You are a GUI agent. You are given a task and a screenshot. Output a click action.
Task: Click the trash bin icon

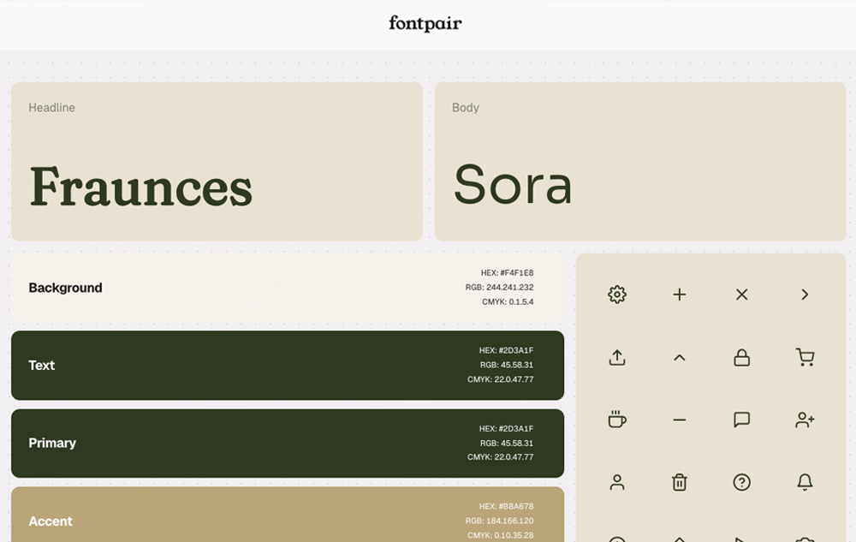(679, 482)
